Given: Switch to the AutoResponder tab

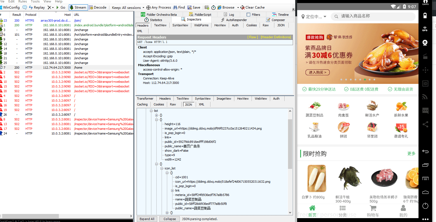Looking at the screenshot, I should coord(234,20).
